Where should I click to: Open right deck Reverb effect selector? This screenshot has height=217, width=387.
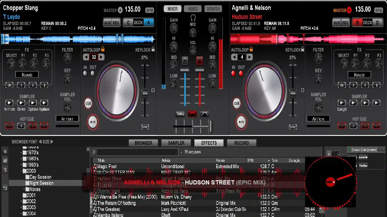point(359,75)
